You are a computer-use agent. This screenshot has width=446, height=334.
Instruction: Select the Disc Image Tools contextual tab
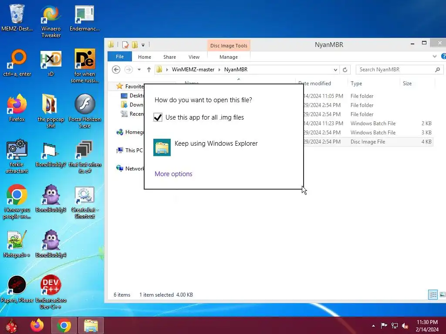click(229, 45)
